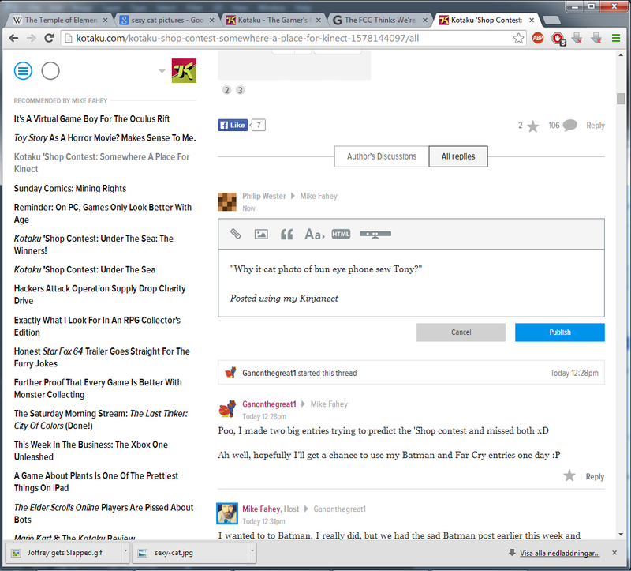The image size is (631, 571).
Task: Open the Adblock Plus extension
Action: (x=538, y=38)
